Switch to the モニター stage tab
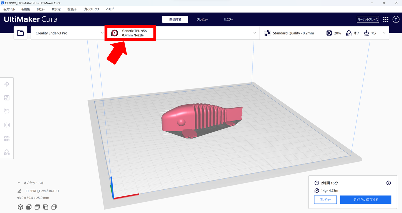402x213 pixels. pyautogui.click(x=228, y=19)
